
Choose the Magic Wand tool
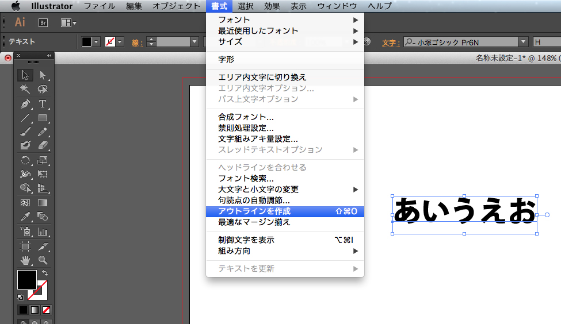pos(25,90)
